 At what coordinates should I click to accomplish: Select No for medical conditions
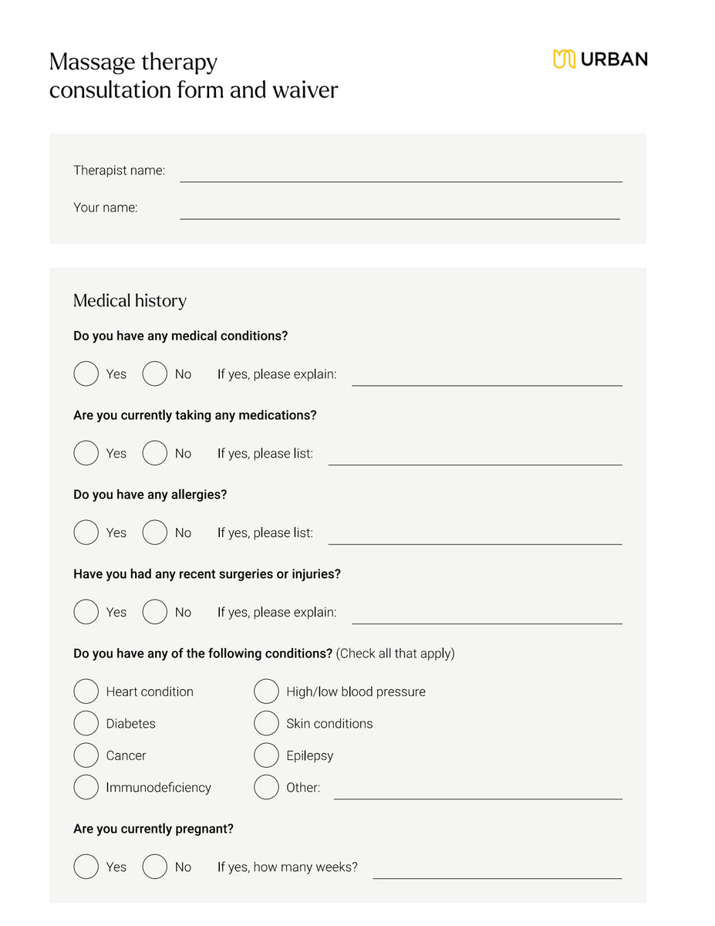click(x=154, y=373)
